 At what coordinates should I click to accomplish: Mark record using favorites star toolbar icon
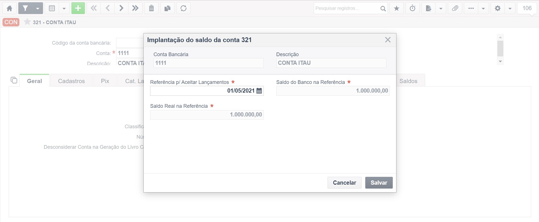(396, 8)
